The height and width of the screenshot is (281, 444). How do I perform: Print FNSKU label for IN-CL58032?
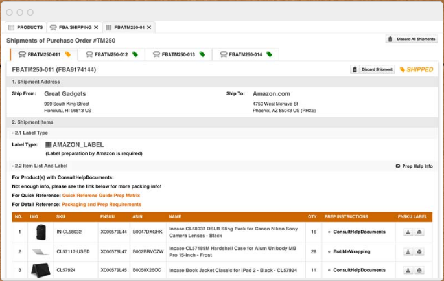click(x=419, y=232)
